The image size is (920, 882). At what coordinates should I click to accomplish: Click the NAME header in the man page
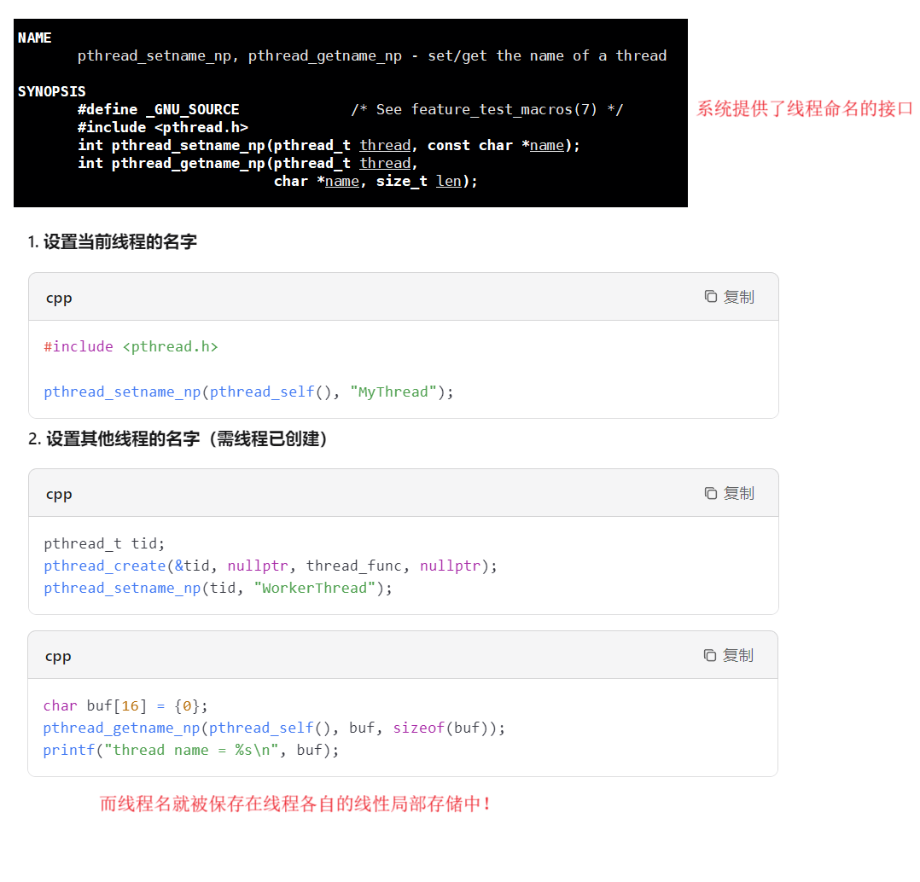click(35, 38)
